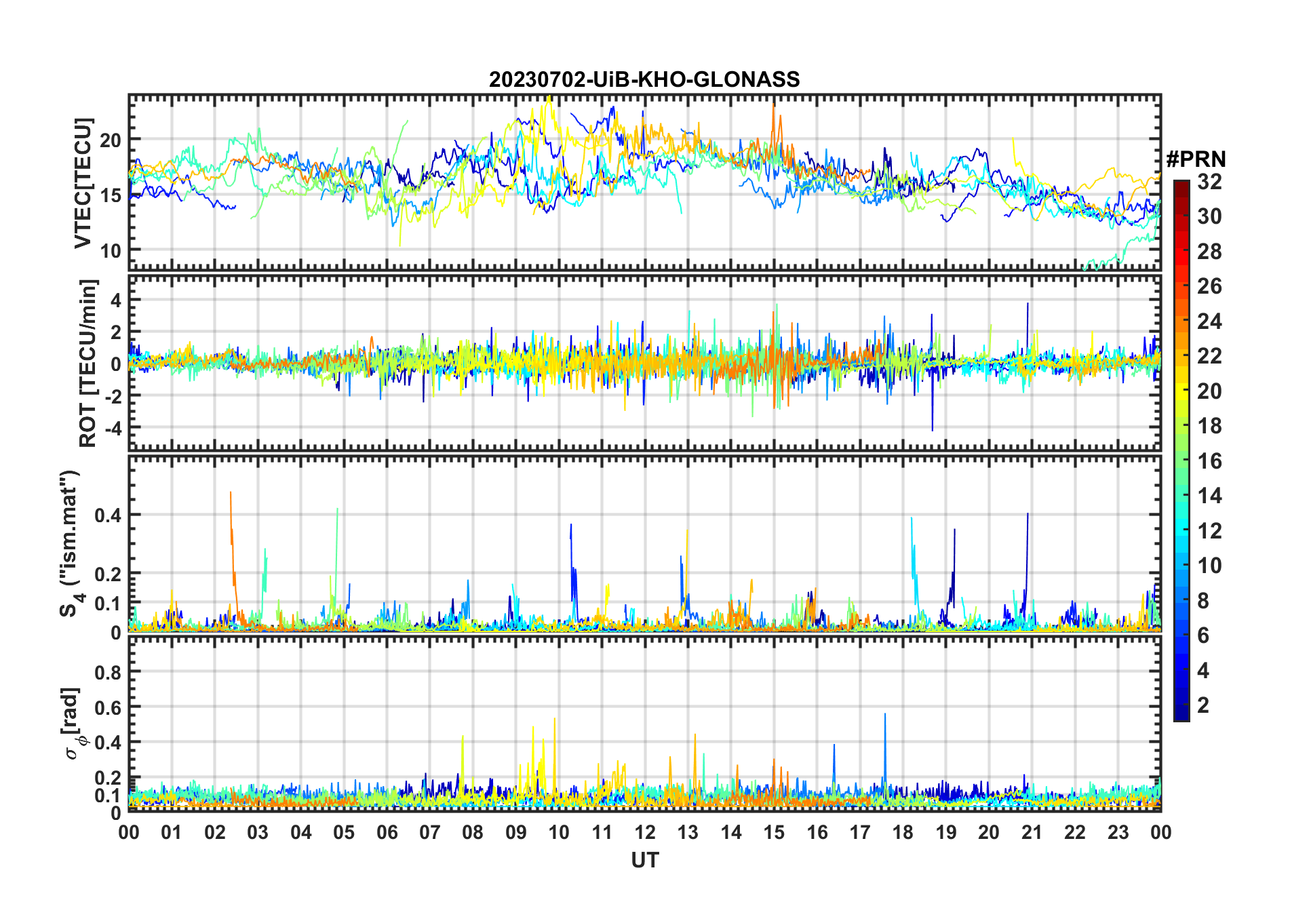Select the 0.8 tick on sigma-phi axis
The height and width of the screenshot is (902, 1290).
point(107,672)
